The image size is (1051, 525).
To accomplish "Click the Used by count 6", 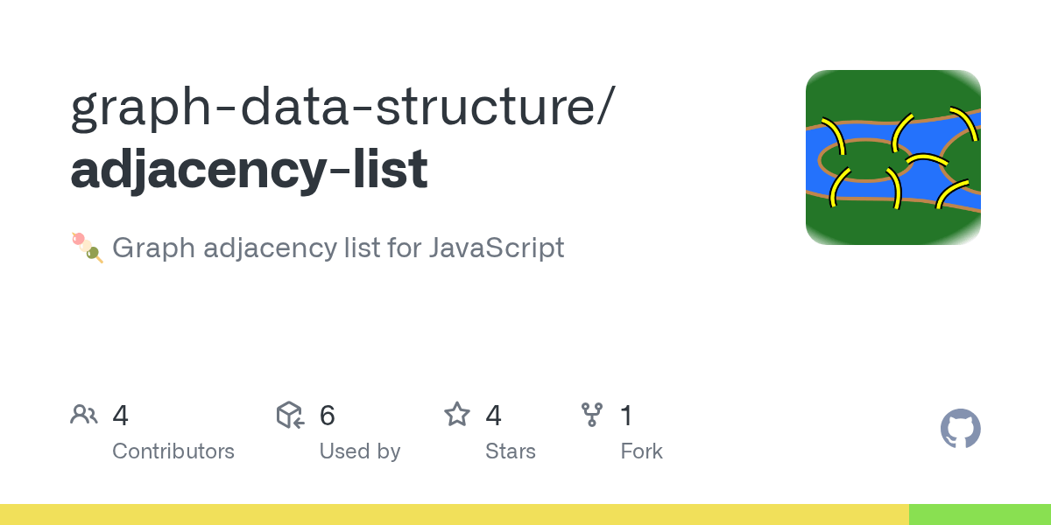I will click(328, 416).
